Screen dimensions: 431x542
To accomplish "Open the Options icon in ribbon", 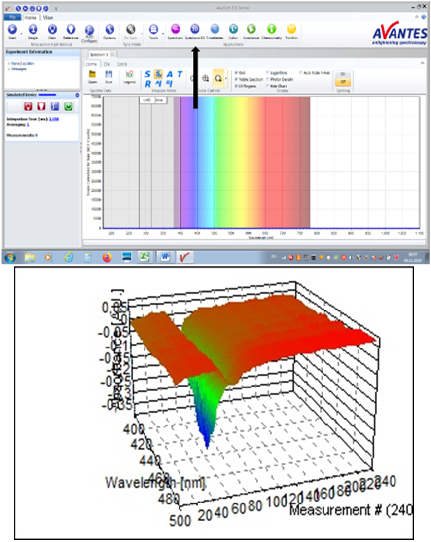I will coord(109,30).
